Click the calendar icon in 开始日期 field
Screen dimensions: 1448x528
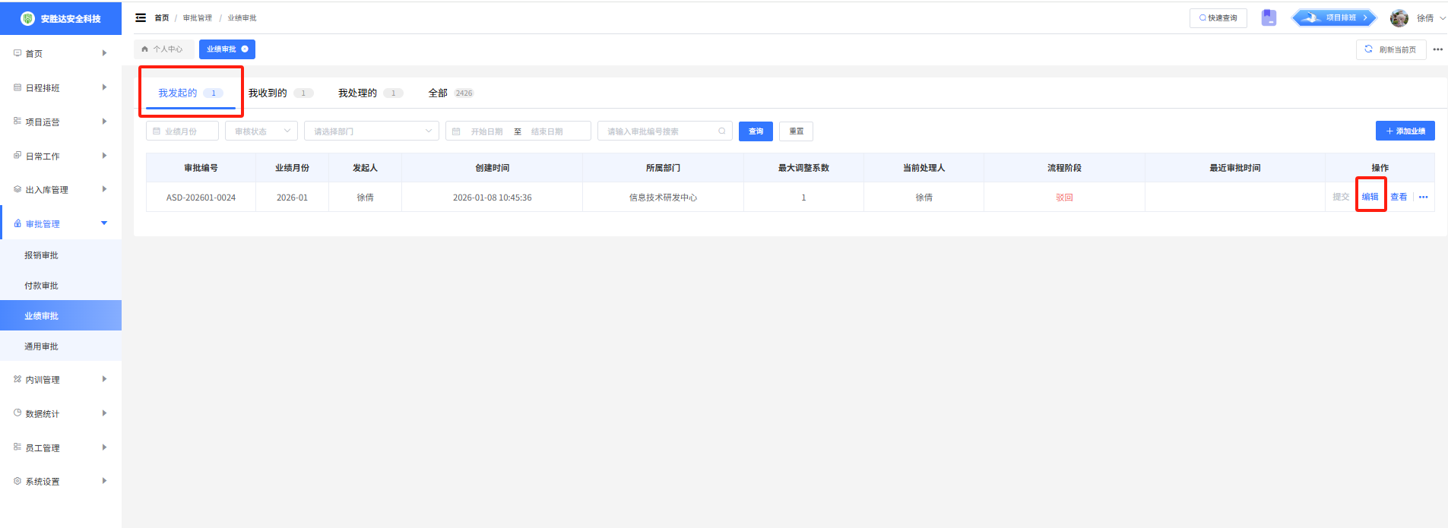coord(456,131)
